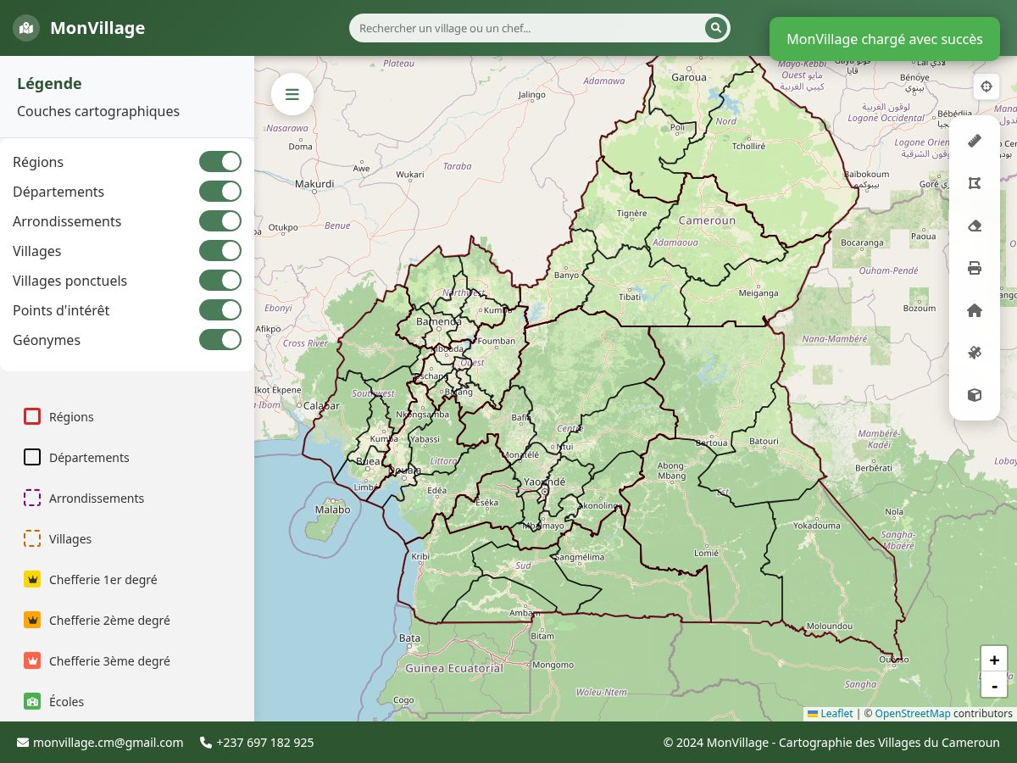Click the "Couches cartographiques" subtitle

click(98, 111)
